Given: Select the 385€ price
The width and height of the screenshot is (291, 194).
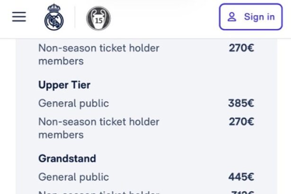Looking at the screenshot, I should pyautogui.click(x=241, y=103).
